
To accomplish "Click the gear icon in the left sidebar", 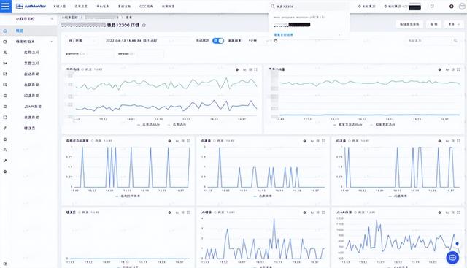I will (5, 172).
